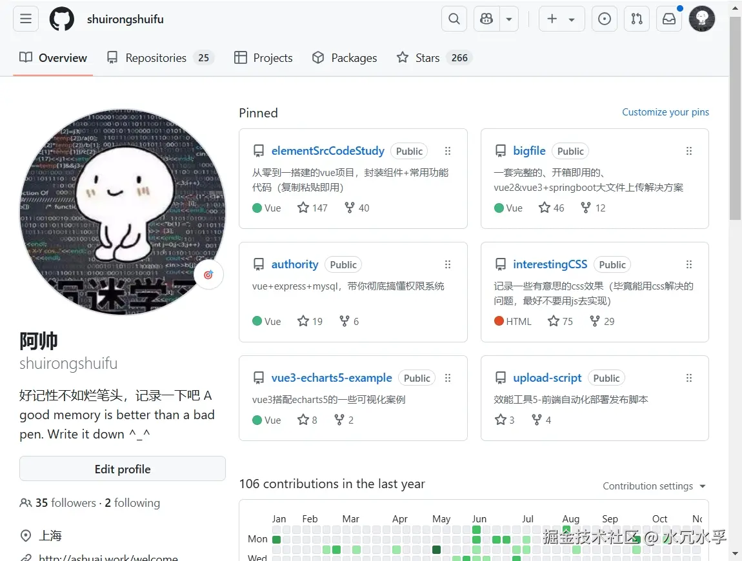Click the location pin icon beside 上海
Screen dimensions: 742x561
point(25,535)
